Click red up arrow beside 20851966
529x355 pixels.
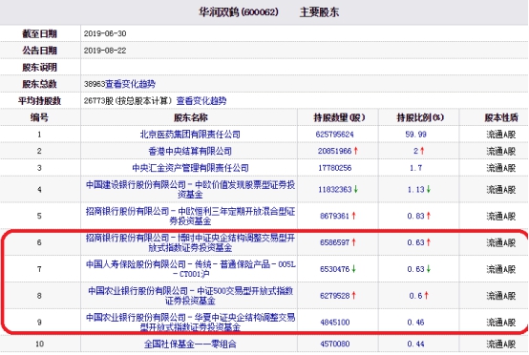[355, 151]
